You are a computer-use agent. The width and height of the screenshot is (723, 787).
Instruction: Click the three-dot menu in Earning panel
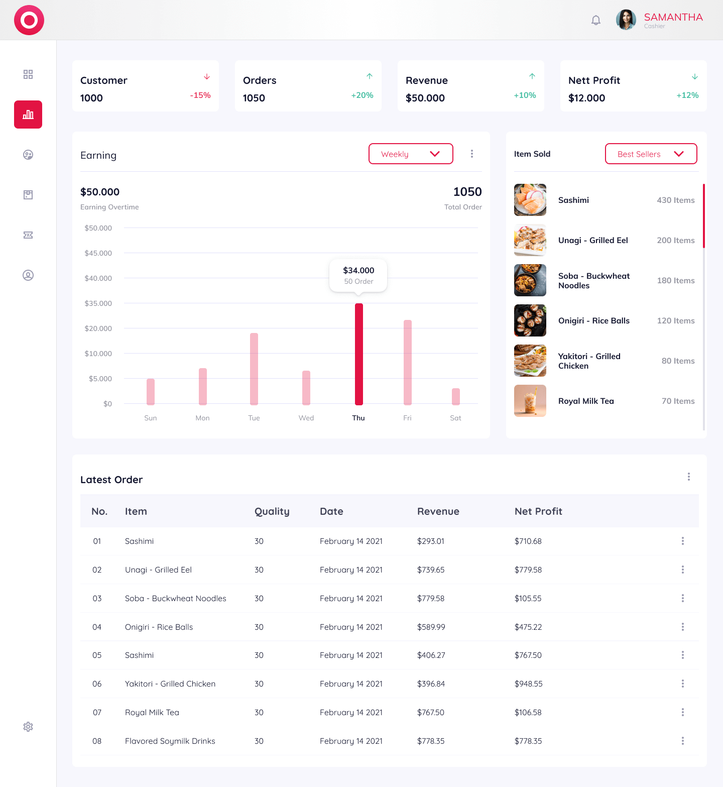point(472,154)
